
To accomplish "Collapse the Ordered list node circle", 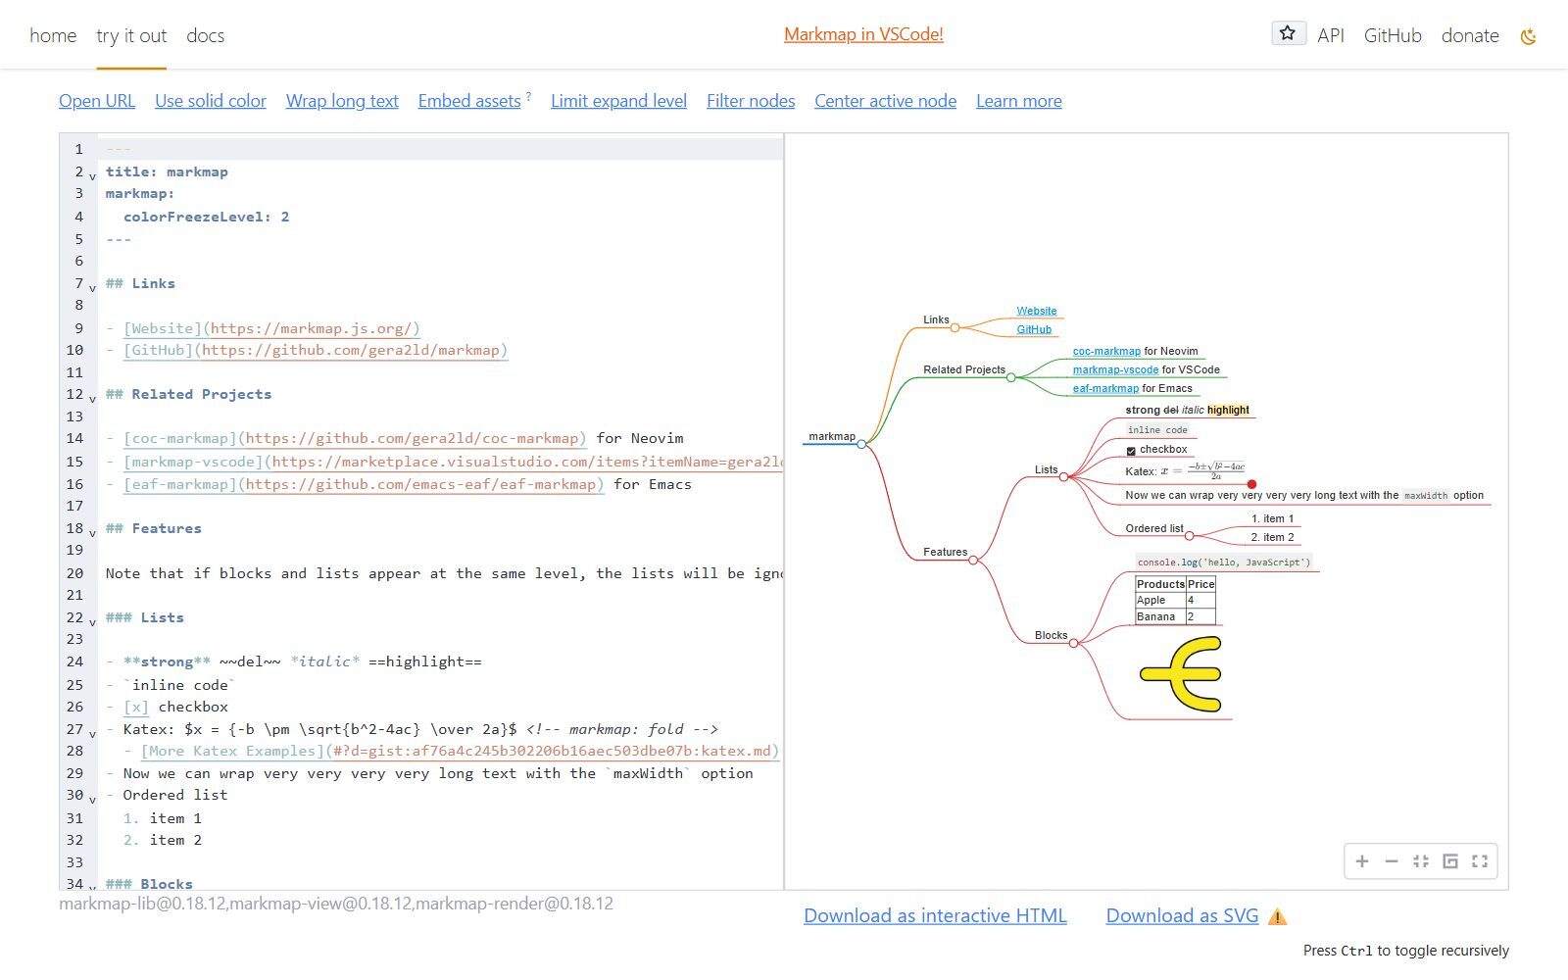I will coord(1190,536).
